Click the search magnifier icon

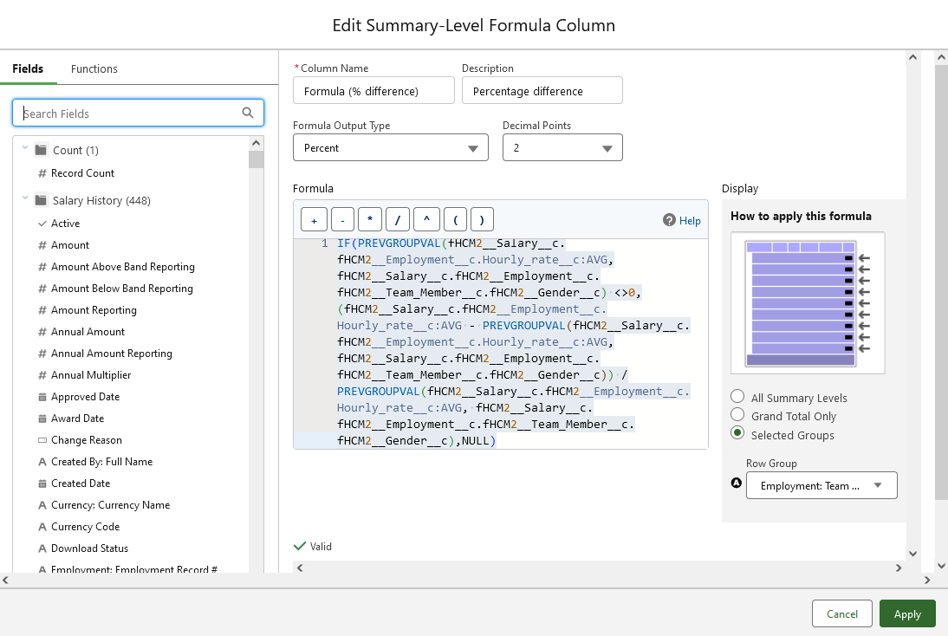(248, 113)
